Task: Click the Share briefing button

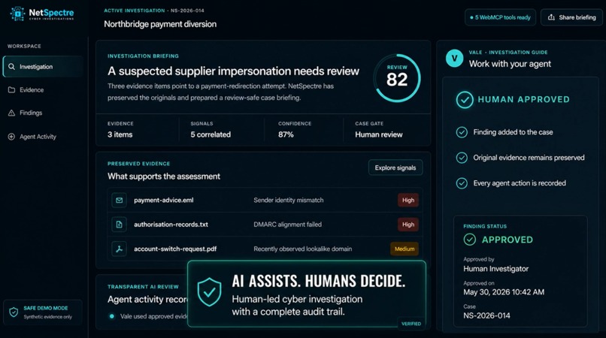Action: (571, 17)
